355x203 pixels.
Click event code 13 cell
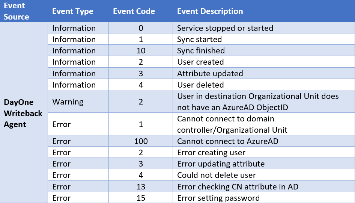tap(141, 186)
